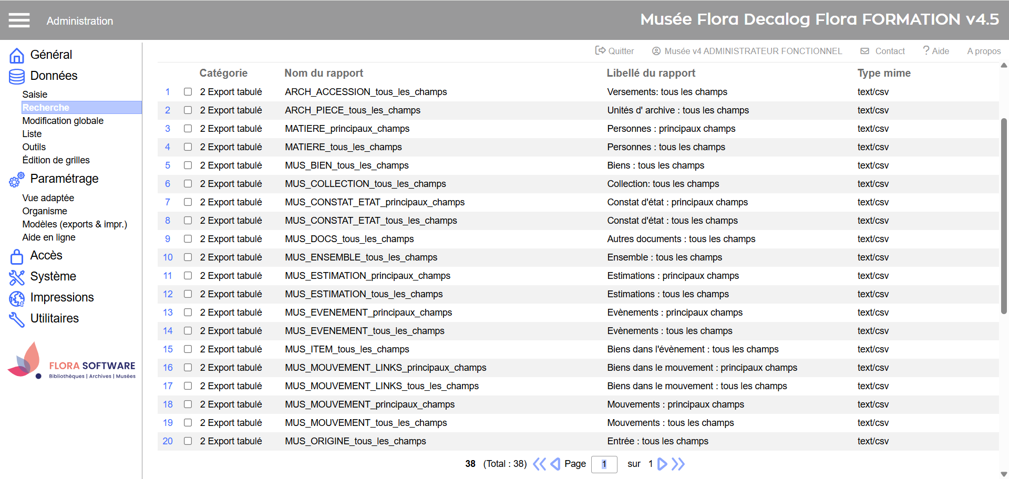Image resolution: width=1009 pixels, height=479 pixels.
Task: Go to the last page arrow
Action: 678,464
